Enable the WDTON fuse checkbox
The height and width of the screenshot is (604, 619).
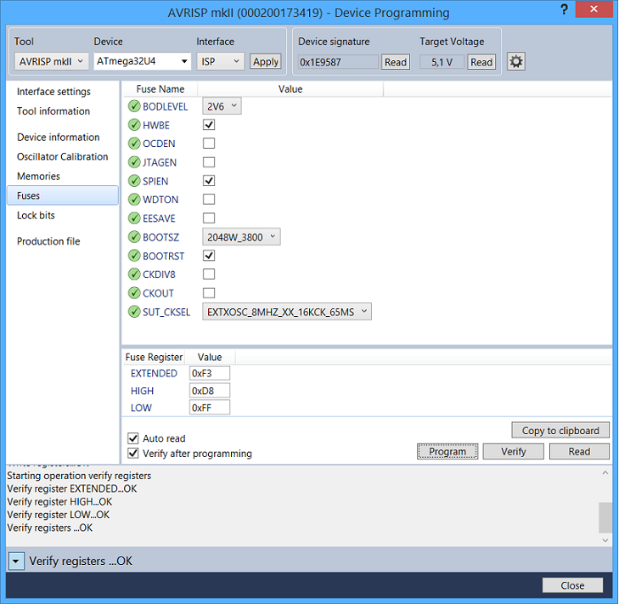209,200
